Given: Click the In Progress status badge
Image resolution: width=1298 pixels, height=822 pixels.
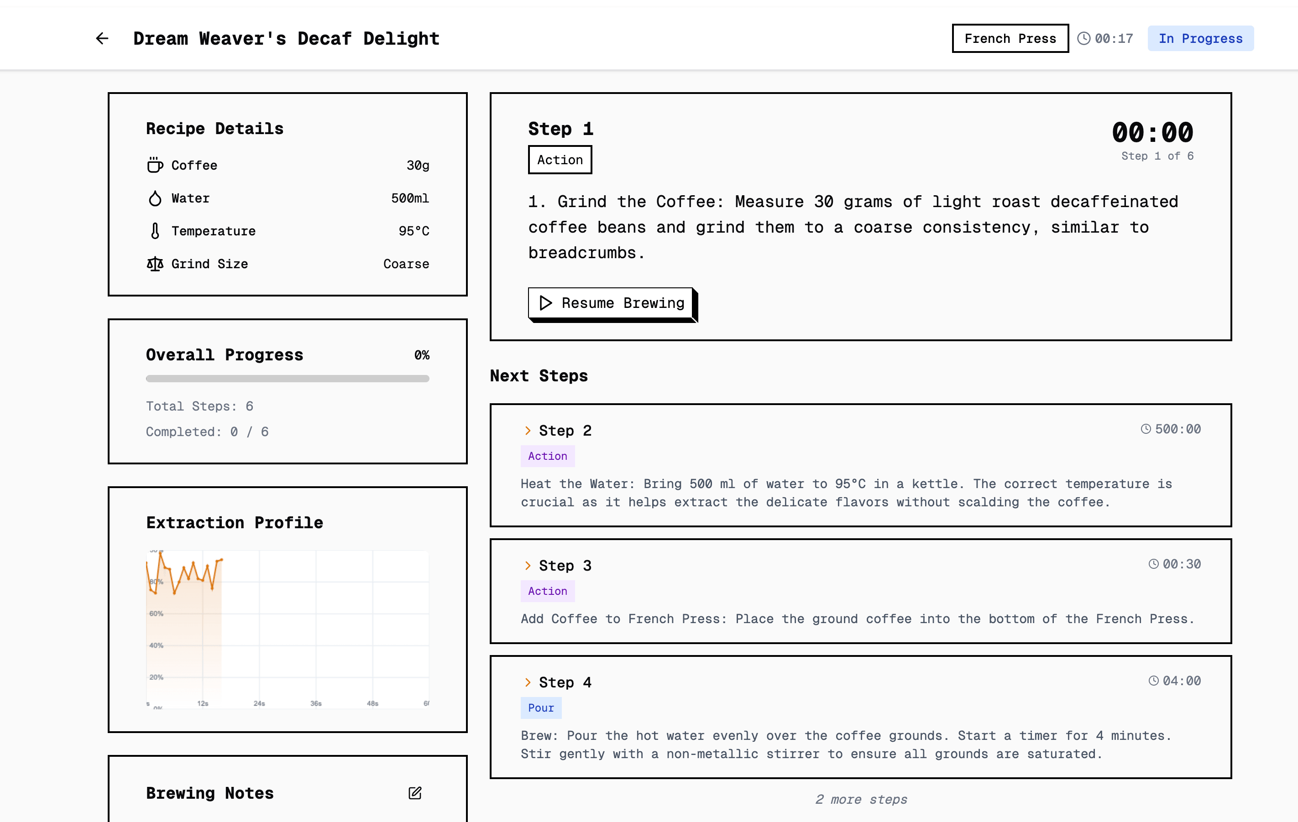Looking at the screenshot, I should tap(1200, 38).
